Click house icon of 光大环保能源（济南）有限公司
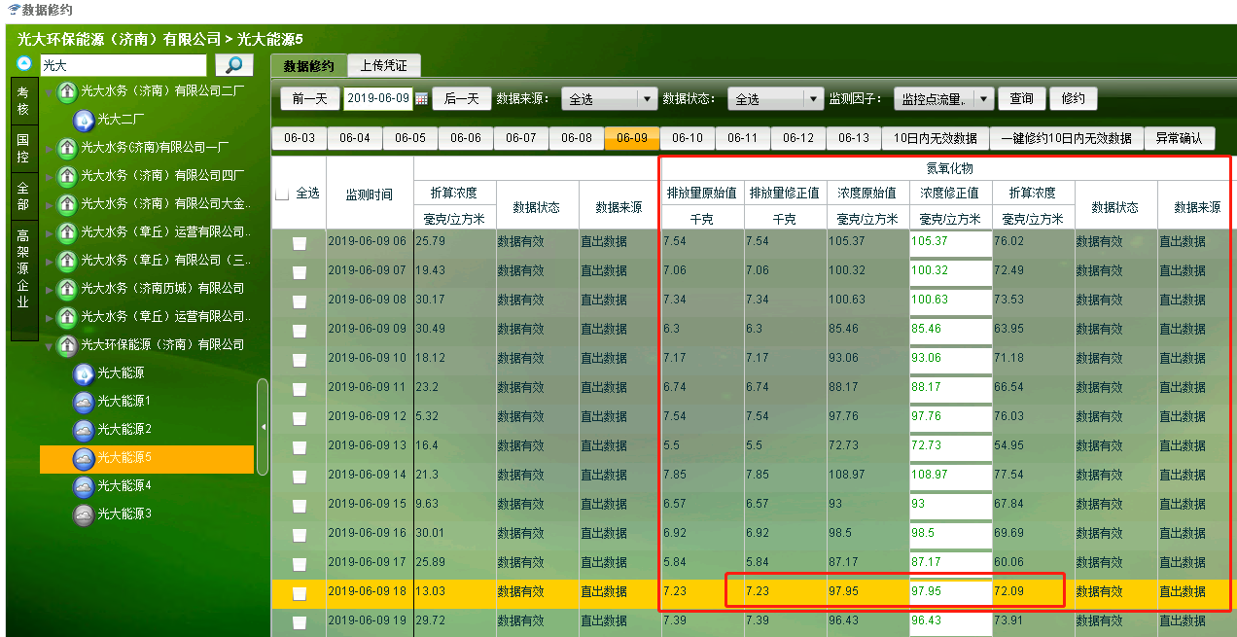The height and width of the screenshot is (637, 1237). pos(67,345)
